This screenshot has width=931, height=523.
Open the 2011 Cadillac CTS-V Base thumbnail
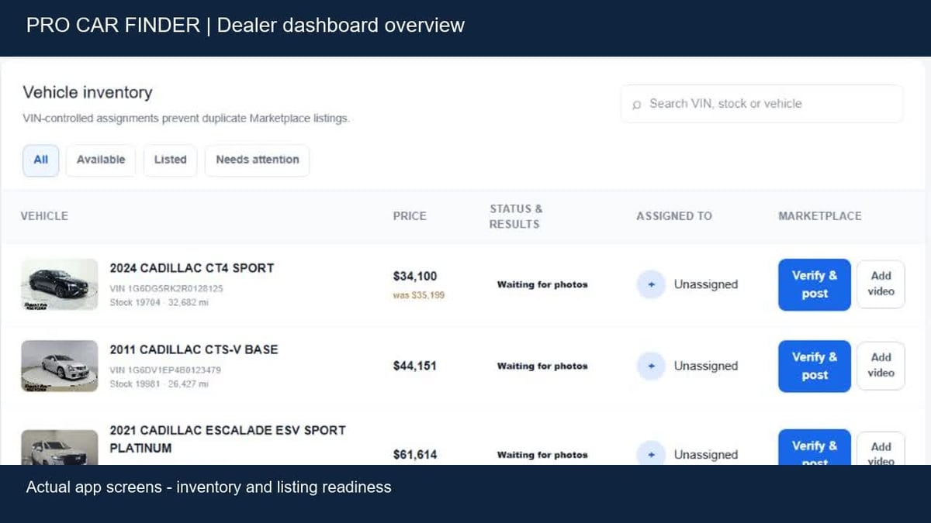click(x=59, y=366)
